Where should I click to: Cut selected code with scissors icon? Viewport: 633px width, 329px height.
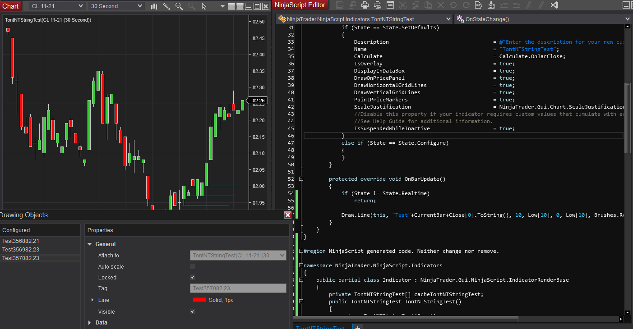click(x=403, y=5)
